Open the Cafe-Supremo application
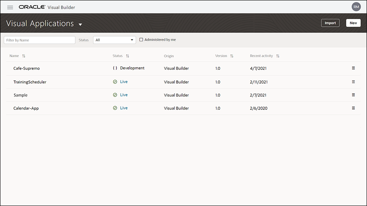This screenshot has height=206, width=367. click(26, 69)
